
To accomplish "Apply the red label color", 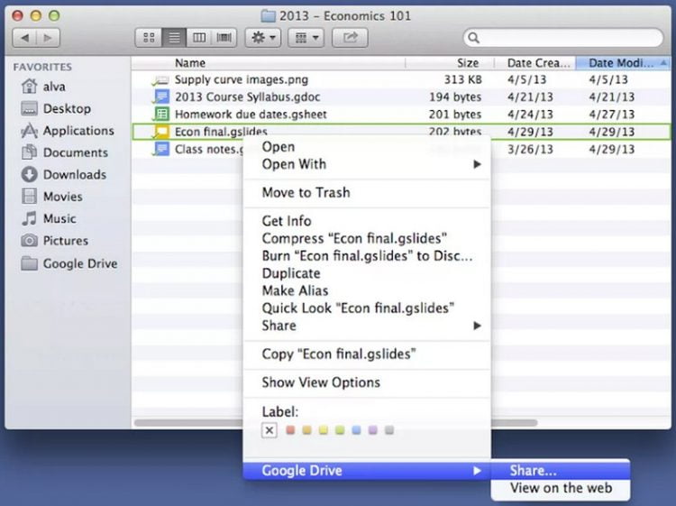I will pos(290,430).
